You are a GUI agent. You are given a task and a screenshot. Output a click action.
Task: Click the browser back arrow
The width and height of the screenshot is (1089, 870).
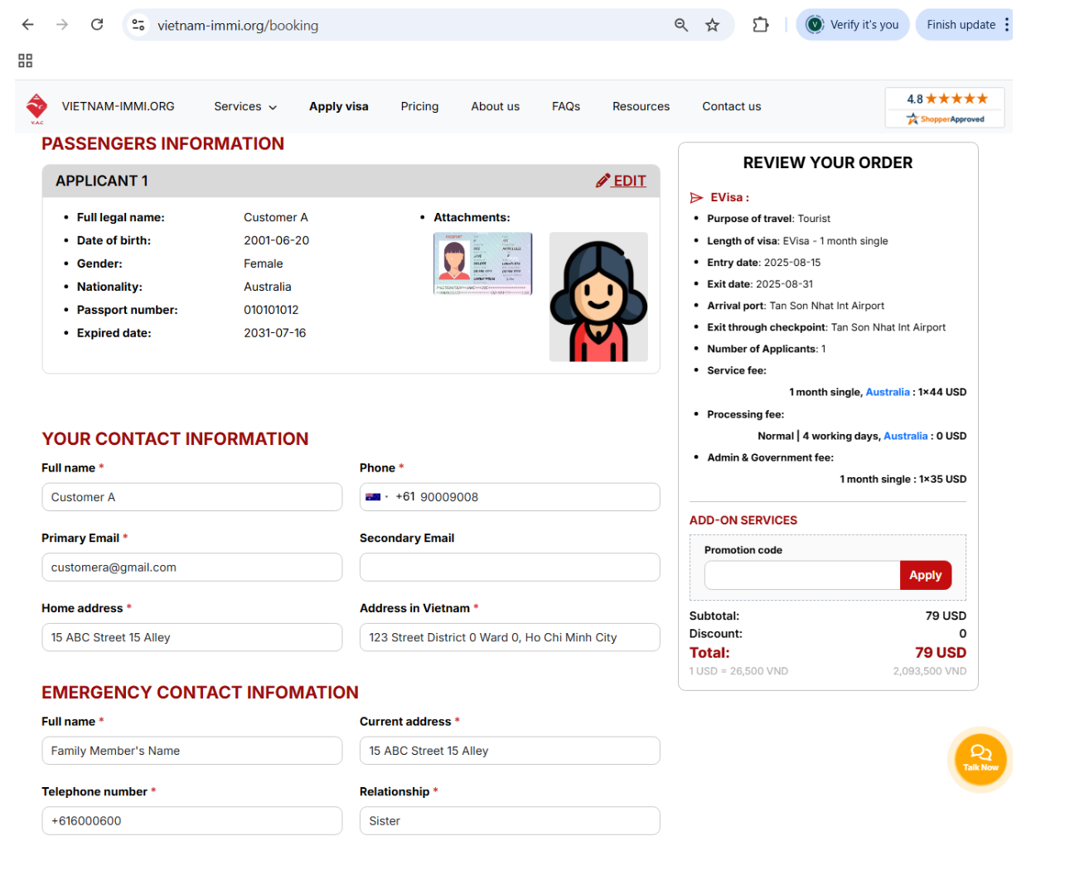pos(27,25)
